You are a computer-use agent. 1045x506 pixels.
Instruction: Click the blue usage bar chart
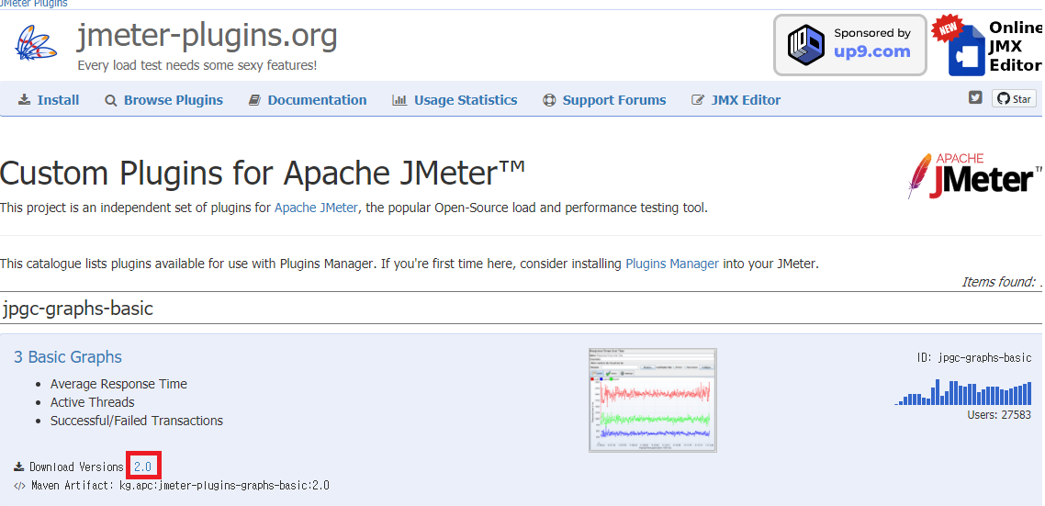click(962, 392)
